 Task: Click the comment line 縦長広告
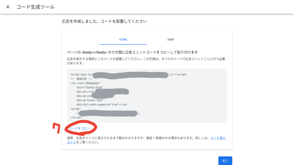81,79
